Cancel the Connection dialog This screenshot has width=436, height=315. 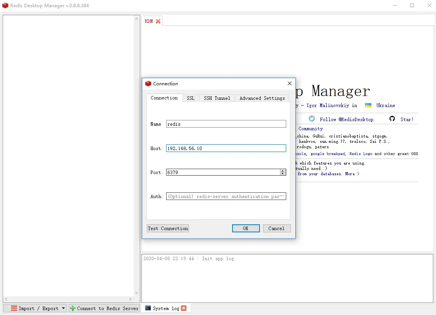[276, 228]
